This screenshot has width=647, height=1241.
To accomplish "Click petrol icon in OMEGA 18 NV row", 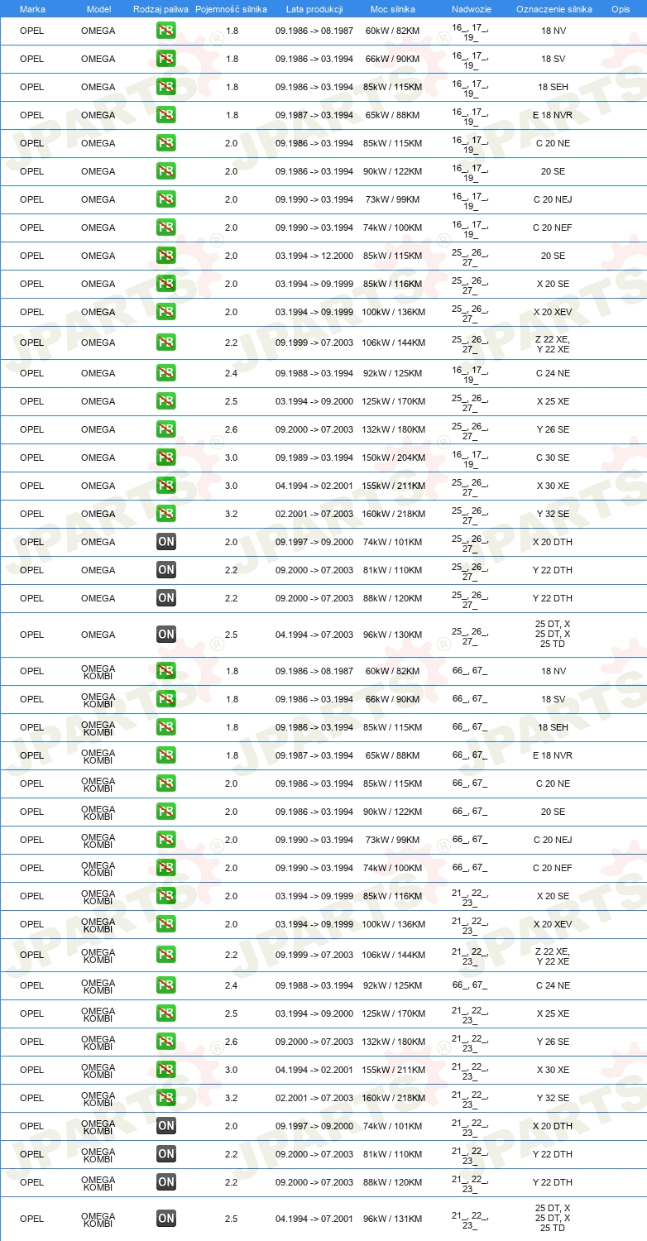I will point(166,31).
